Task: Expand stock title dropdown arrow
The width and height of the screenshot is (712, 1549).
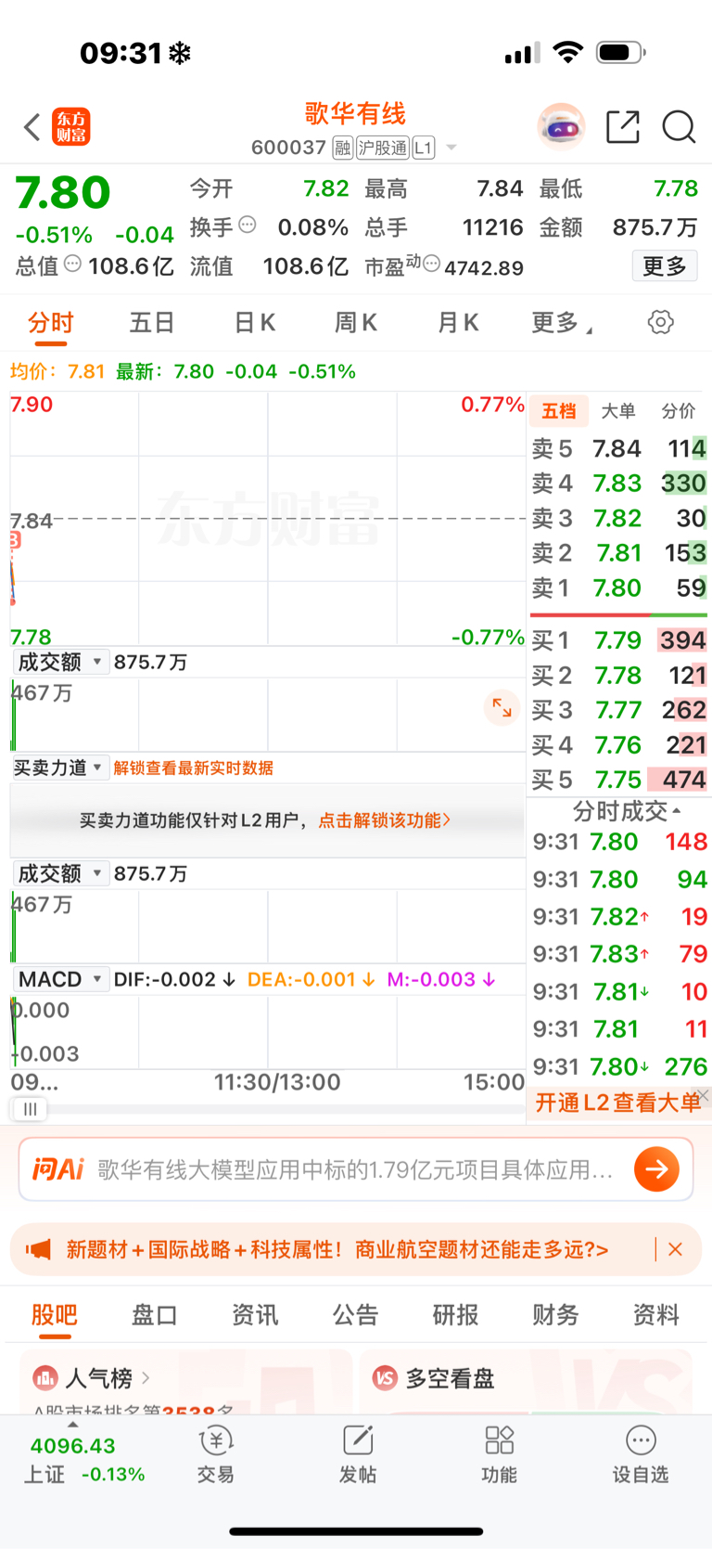Action: point(451,148)
